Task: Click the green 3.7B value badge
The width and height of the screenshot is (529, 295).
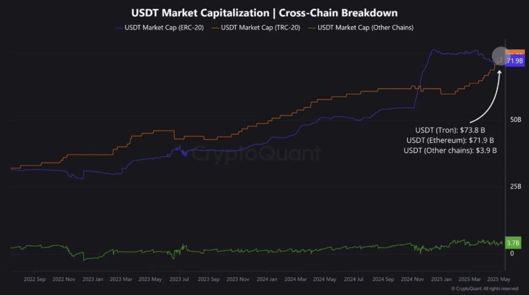Action: [514, 243]
